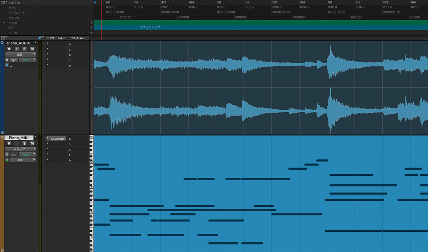This screenshot has height=252, width=428.
Task: Click the センド A-E column header
Action: tap(78, 38)
